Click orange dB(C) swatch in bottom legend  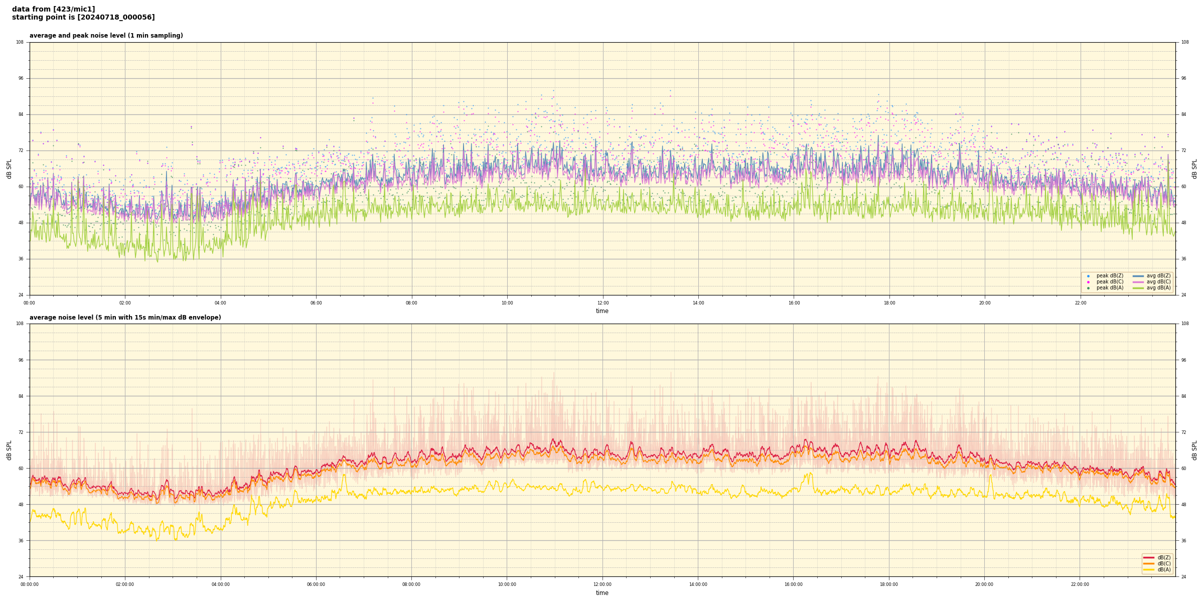(x=1148, y=563)
